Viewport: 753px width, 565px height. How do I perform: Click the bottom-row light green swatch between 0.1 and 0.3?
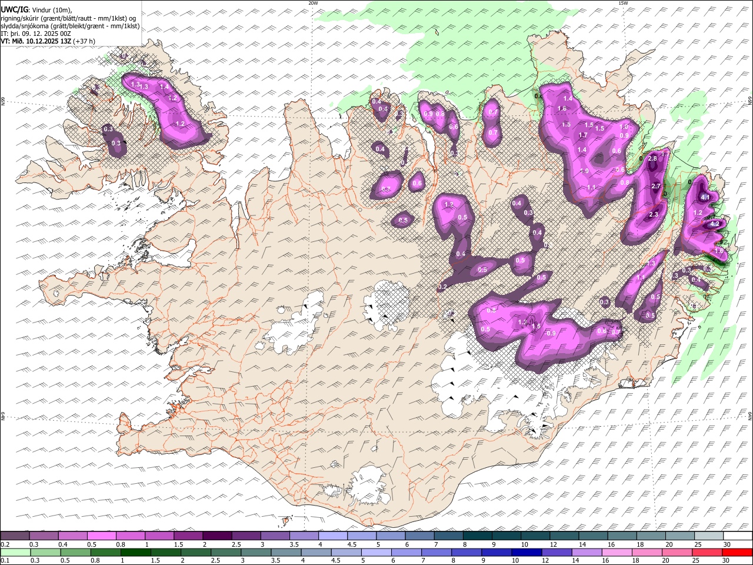(16, 552)
